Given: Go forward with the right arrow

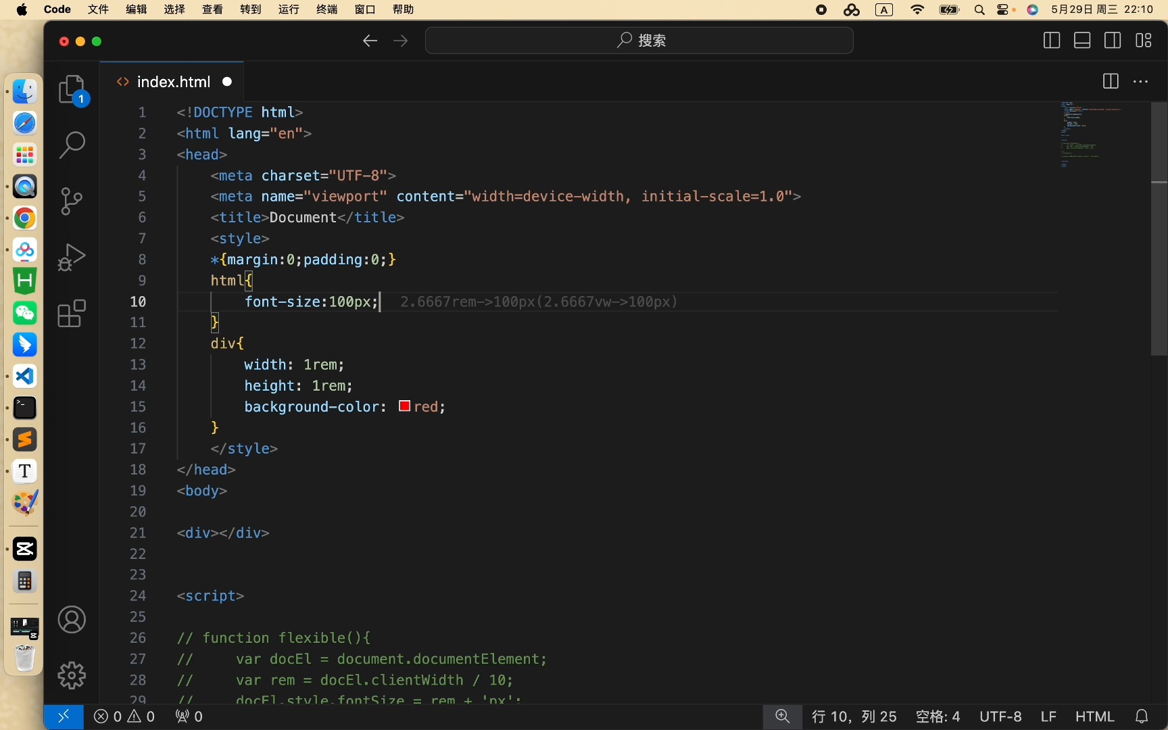Looking at the screenshot, I should click(x=401, y=41).
